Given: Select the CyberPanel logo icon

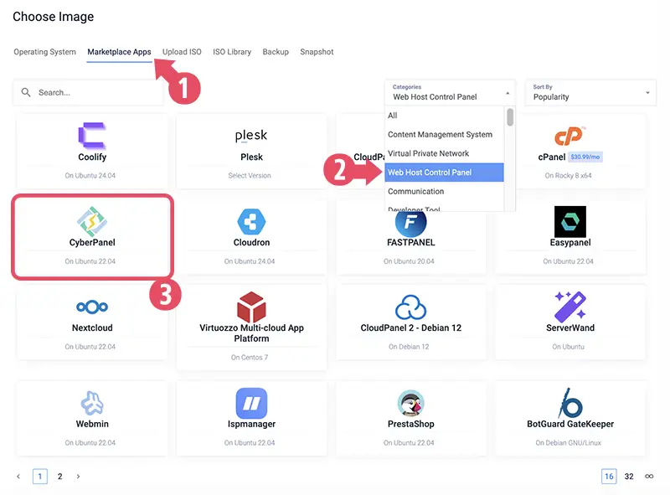Looking at the screenshot, I should tap(92, 221).
